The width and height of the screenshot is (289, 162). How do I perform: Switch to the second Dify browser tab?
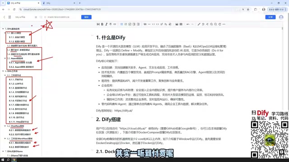pyautogui.click(x=59, y=3)
